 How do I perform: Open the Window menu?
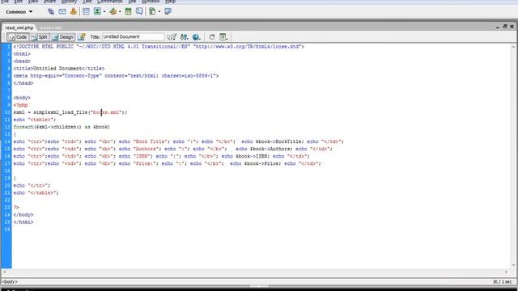point(151,2)
